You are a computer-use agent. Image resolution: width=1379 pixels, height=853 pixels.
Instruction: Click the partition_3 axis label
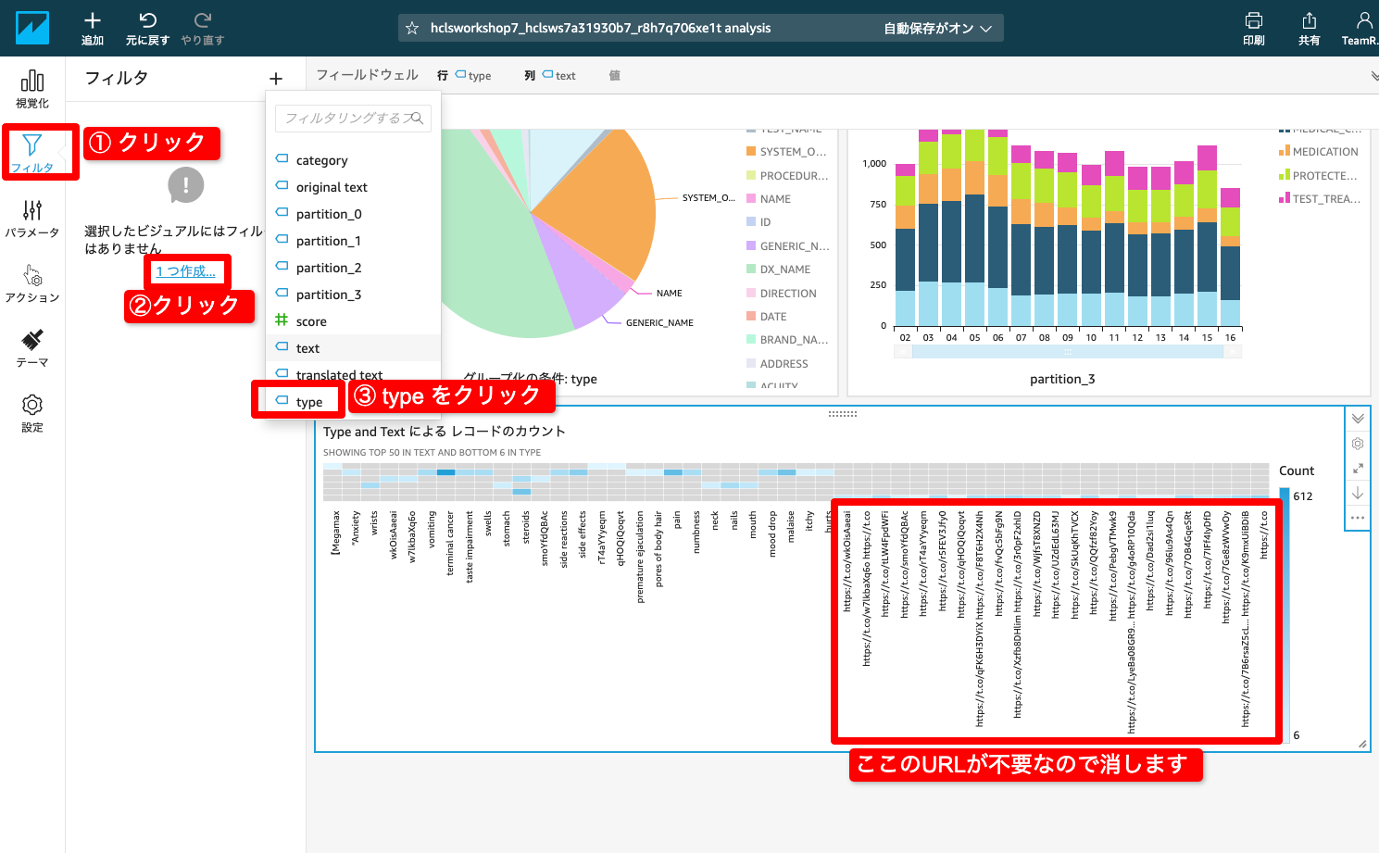click(1062, 379)
